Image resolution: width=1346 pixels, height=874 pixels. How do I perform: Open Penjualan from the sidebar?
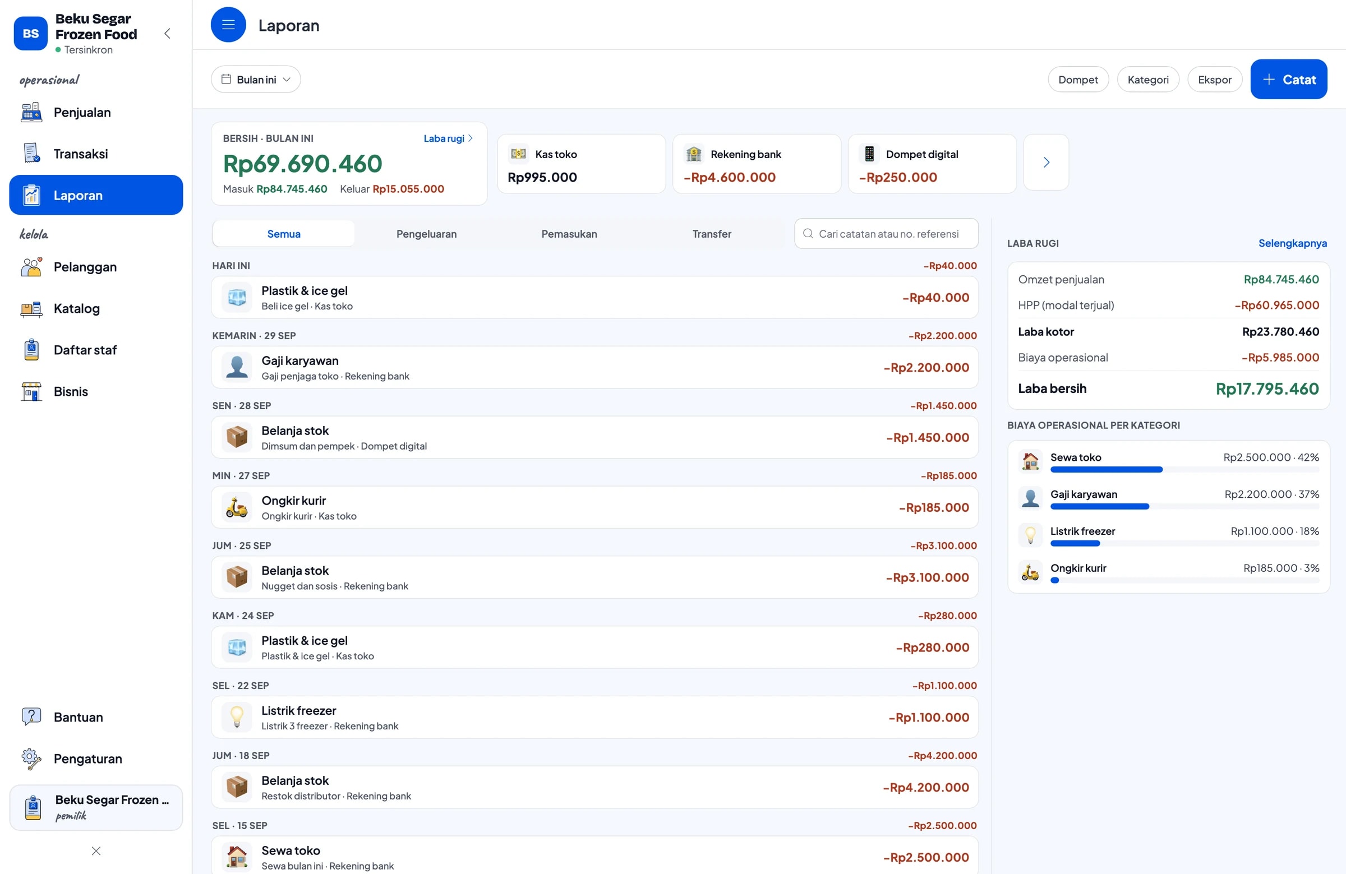[95, 113]
